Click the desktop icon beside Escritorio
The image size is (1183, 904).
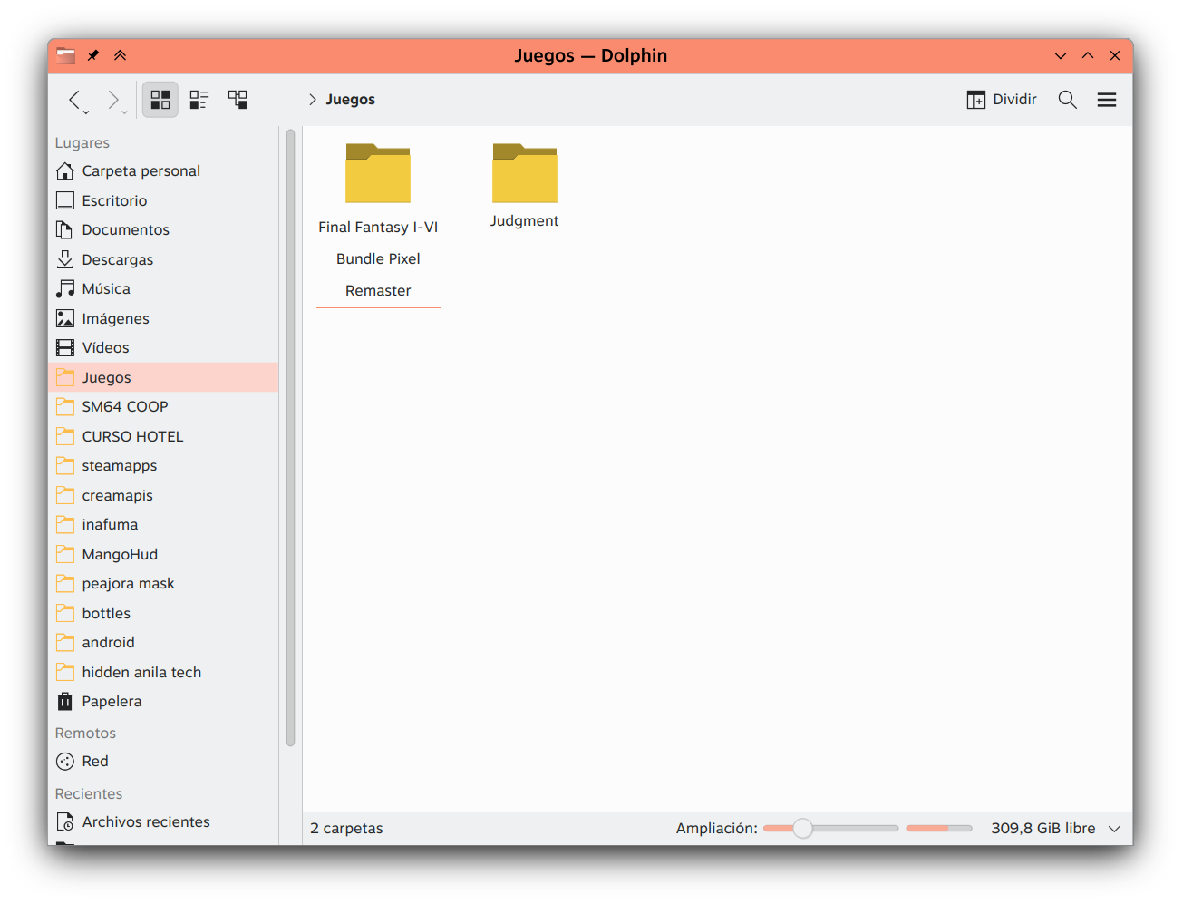coord(65,200)
